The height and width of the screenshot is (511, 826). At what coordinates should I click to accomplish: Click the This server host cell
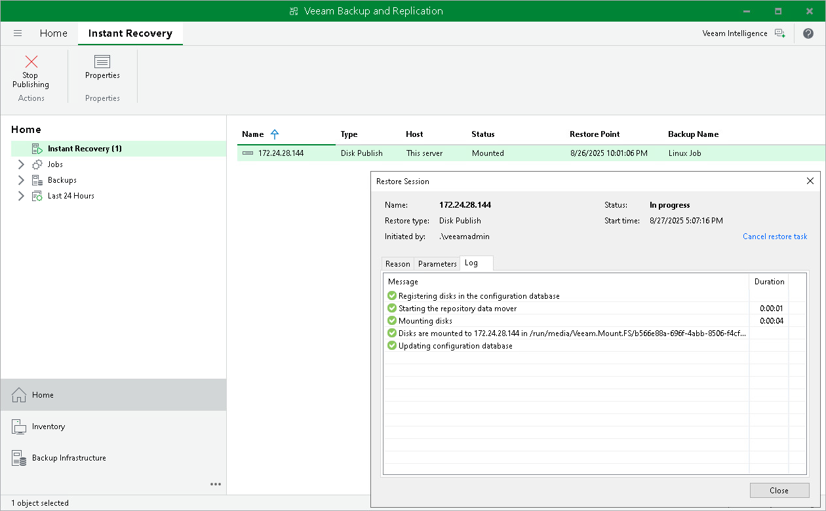(x=424, y=153)
